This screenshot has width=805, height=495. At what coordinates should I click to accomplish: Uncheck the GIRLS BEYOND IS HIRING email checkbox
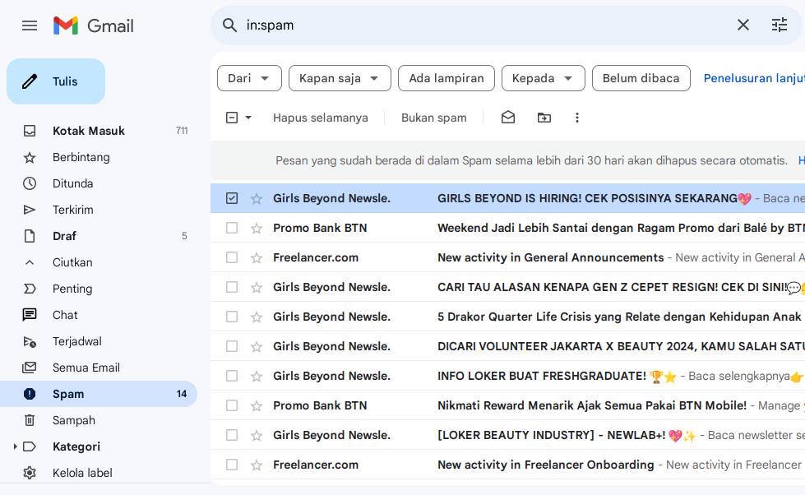click(x=232, y=198)
